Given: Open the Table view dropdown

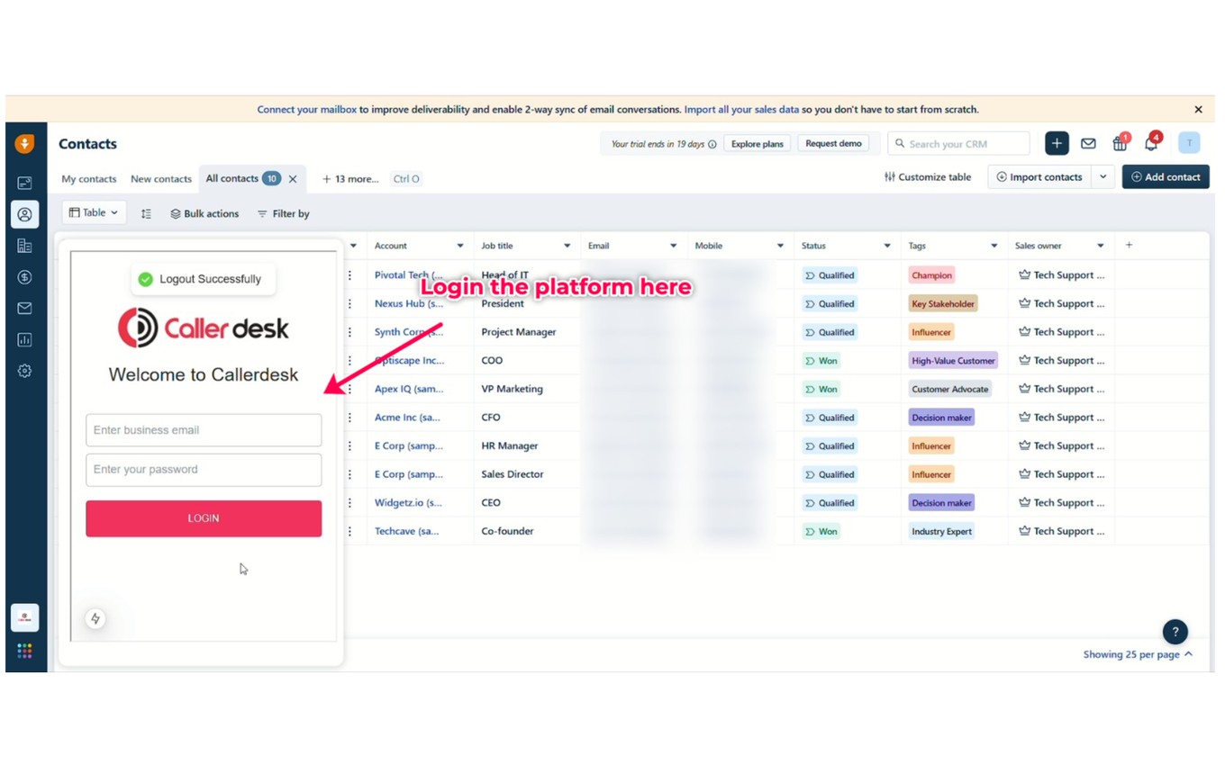Looking at the screenshot, I should pyautogui.click(x=95, y=213).
